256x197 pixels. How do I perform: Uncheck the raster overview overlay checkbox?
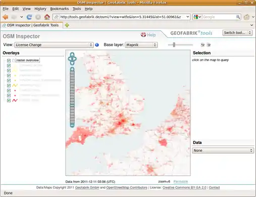[x=9, y=61]
